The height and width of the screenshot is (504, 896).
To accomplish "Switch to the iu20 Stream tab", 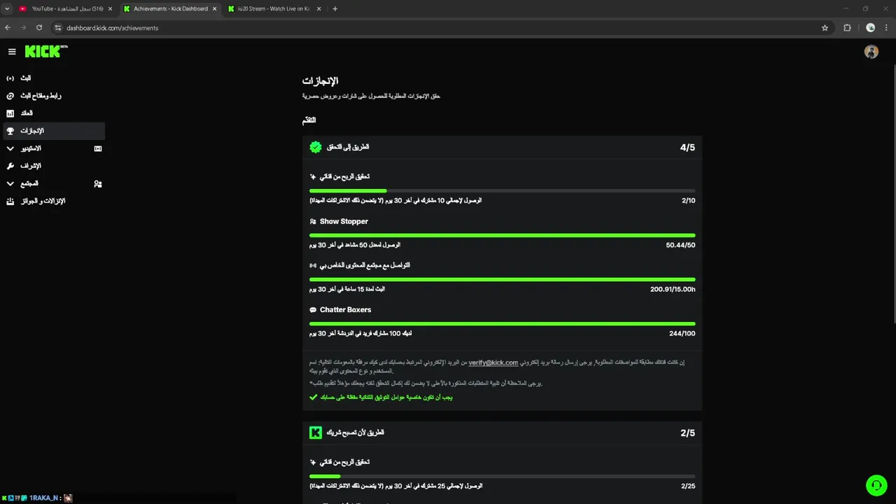I will (x=272, y=9).
